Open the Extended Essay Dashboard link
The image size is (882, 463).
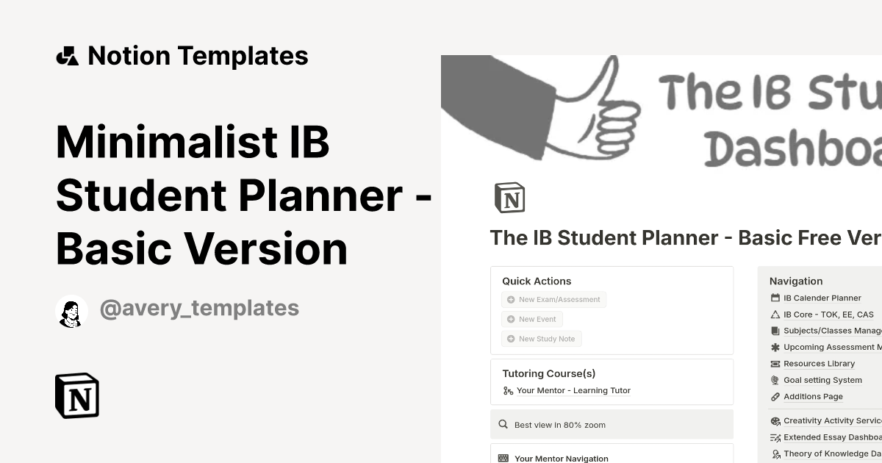coord(833,437)
